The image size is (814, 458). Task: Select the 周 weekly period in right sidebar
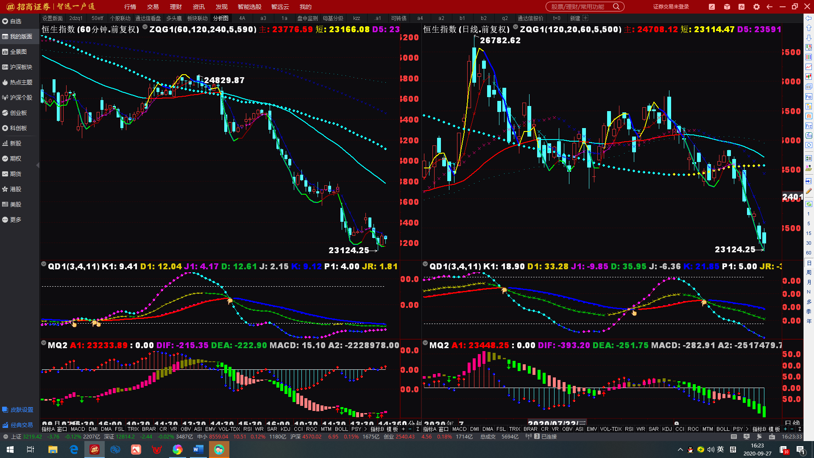pos(808,273)
